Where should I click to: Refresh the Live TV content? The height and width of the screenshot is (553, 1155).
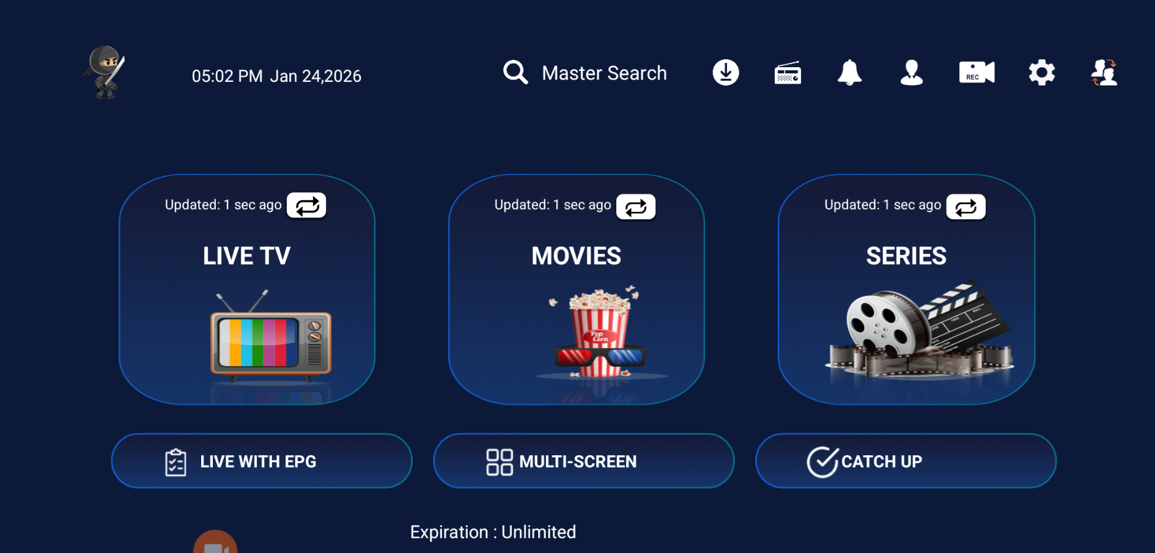(x=306, y=206)
